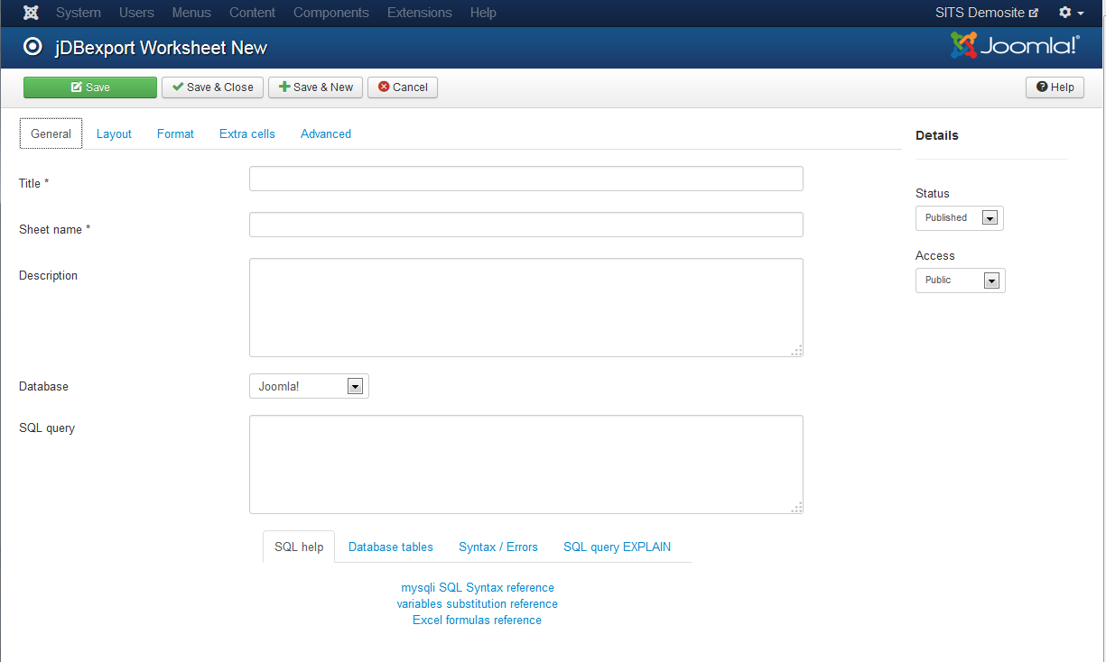This screenshot has height=662, width=1106.
Task: Open the settings gear menu
Action: tap(1071, 13)
